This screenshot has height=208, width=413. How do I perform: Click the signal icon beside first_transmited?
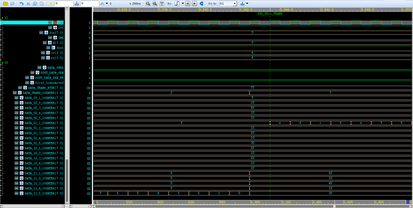[32, 83]
